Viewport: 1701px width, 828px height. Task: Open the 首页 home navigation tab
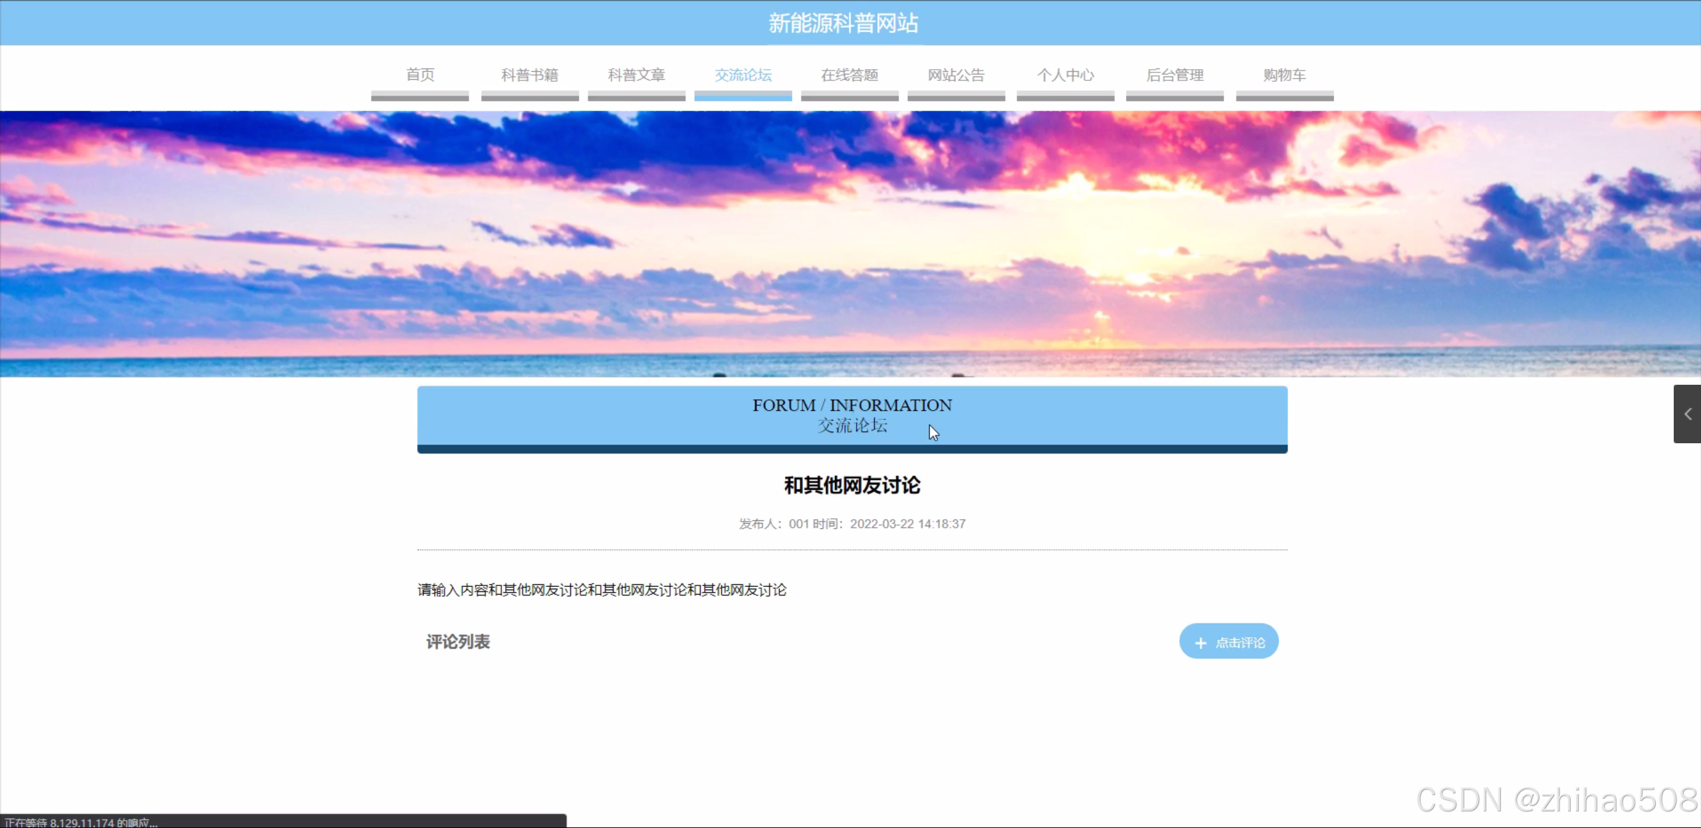pos(420,75)
